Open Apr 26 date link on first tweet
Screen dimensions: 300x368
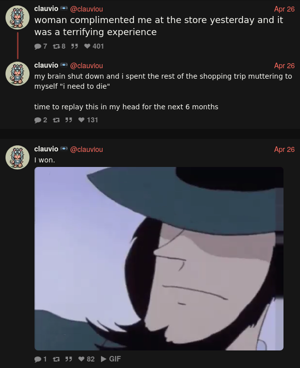(284, 9)
